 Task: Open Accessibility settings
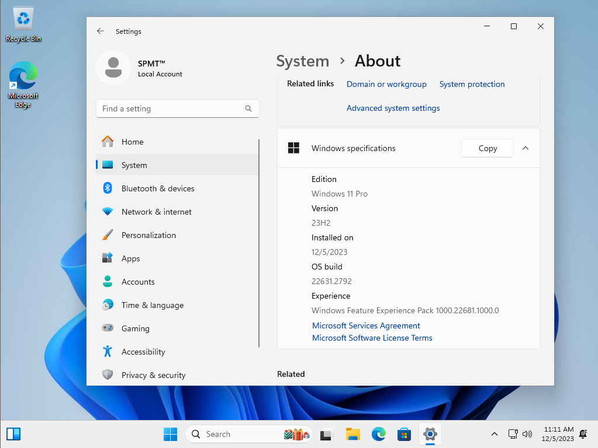tap(177, 352)
